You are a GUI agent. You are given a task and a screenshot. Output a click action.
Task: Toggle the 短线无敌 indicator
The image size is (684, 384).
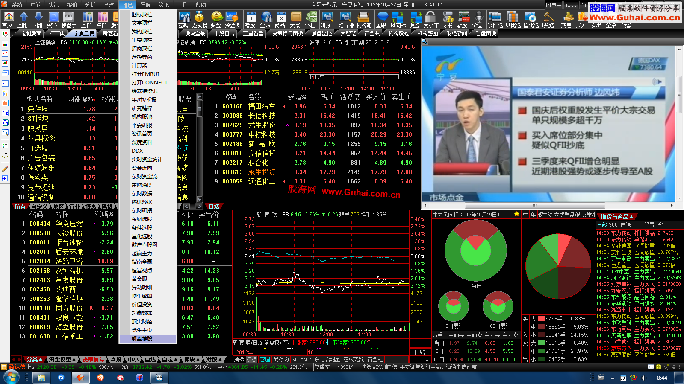tap(354, 359)
